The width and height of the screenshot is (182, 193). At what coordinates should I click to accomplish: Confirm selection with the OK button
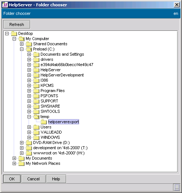tap(12, 179)
